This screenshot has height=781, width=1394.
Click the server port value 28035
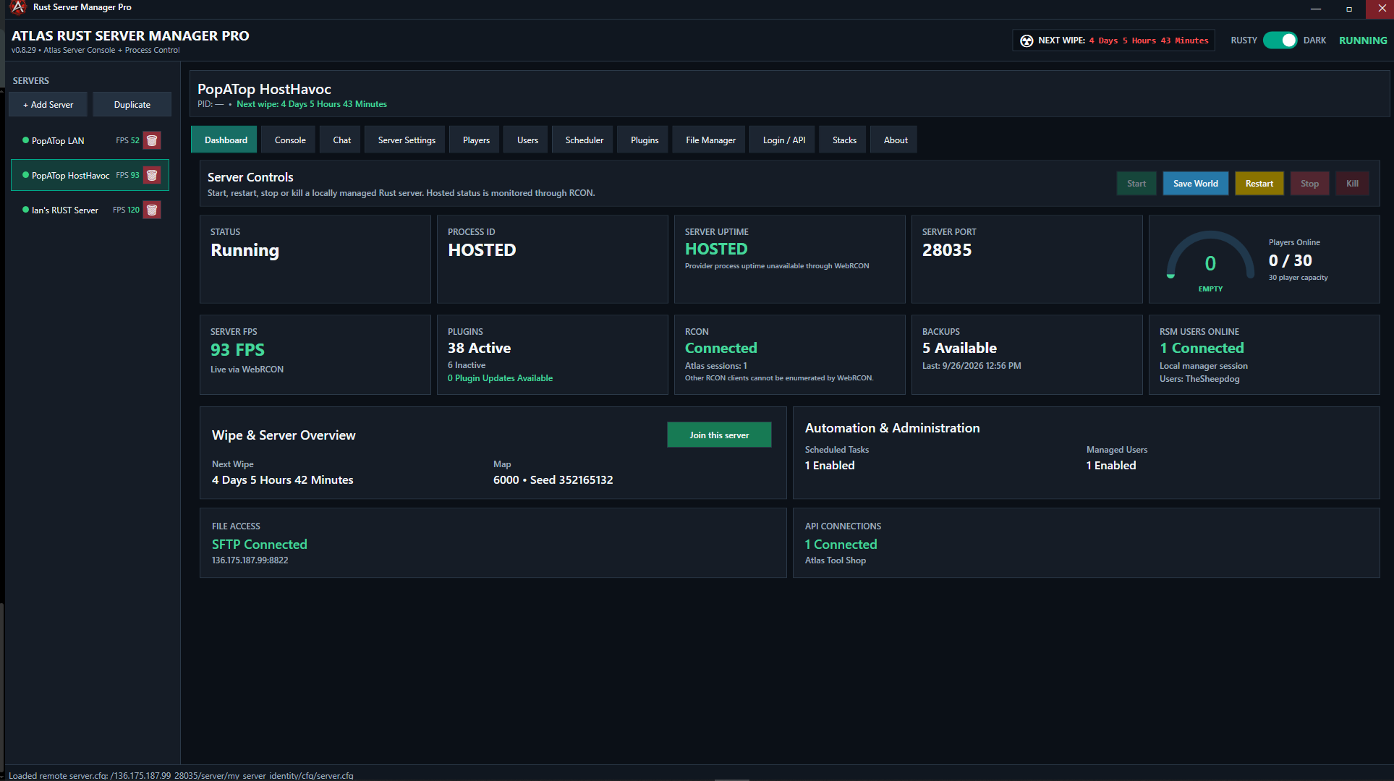(x=947, y=250)
